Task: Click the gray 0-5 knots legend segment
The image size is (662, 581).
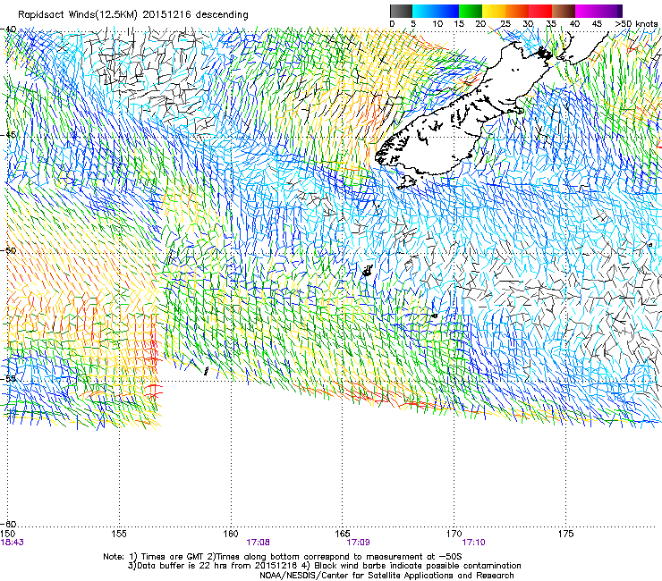Action: (x=401, y=11)
